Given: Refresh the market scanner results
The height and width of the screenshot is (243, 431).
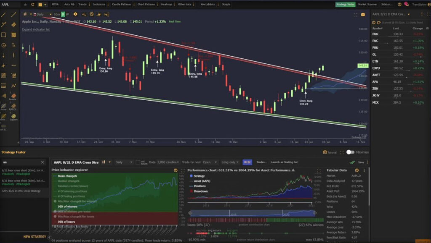Looking at the screenshot, I should (x=379, y=23).
